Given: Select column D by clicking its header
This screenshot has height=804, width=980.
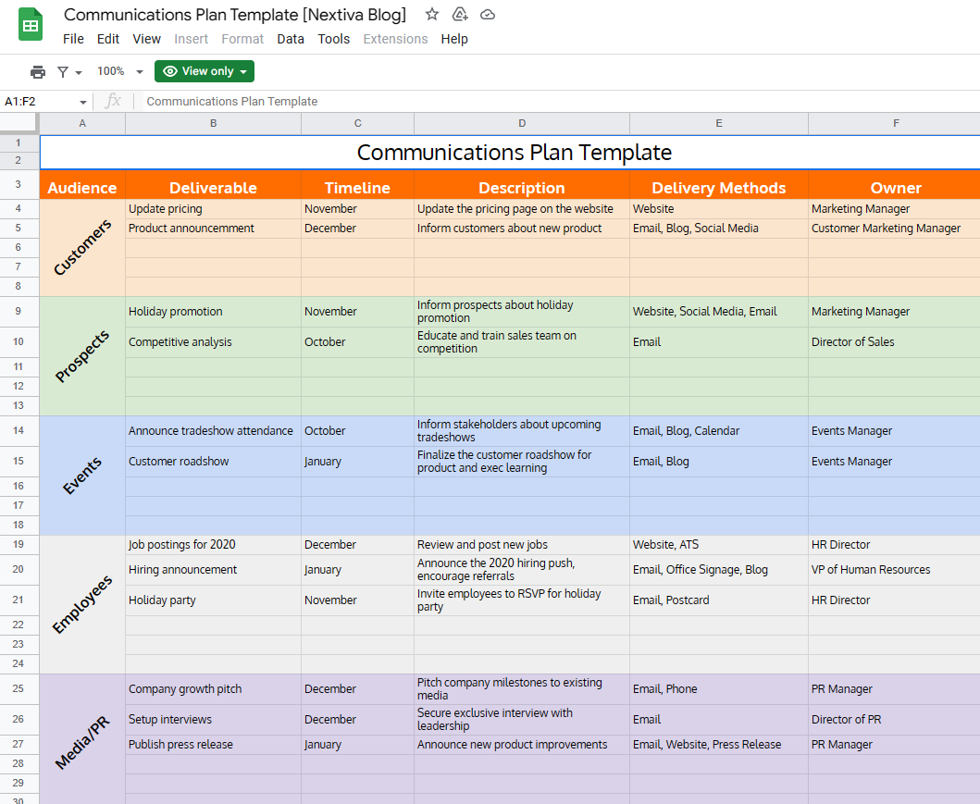Looking at the screenshot, I should tap(522, 122).
